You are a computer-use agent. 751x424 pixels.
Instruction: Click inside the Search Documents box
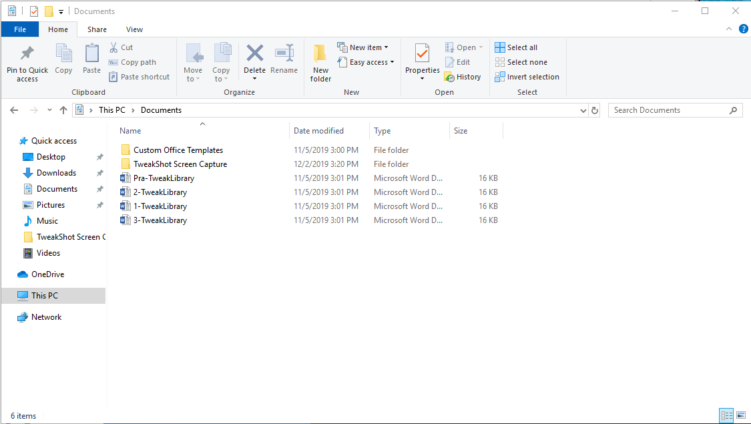668,110
